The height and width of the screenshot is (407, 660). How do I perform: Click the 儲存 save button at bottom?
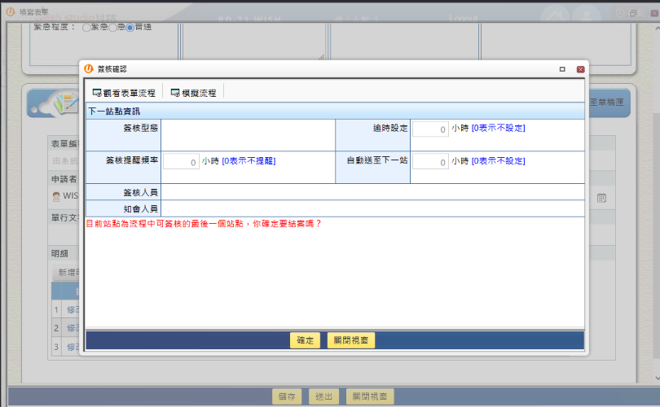[x=287, y=396]
